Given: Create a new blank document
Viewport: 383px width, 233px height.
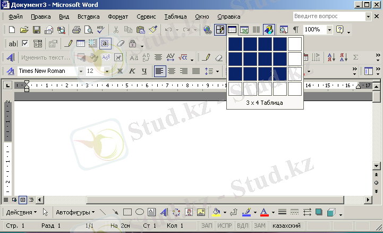Looking at the screenshot, I should tap(12, 30).
